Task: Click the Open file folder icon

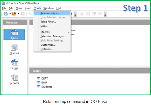Action: tap(14, 14)
